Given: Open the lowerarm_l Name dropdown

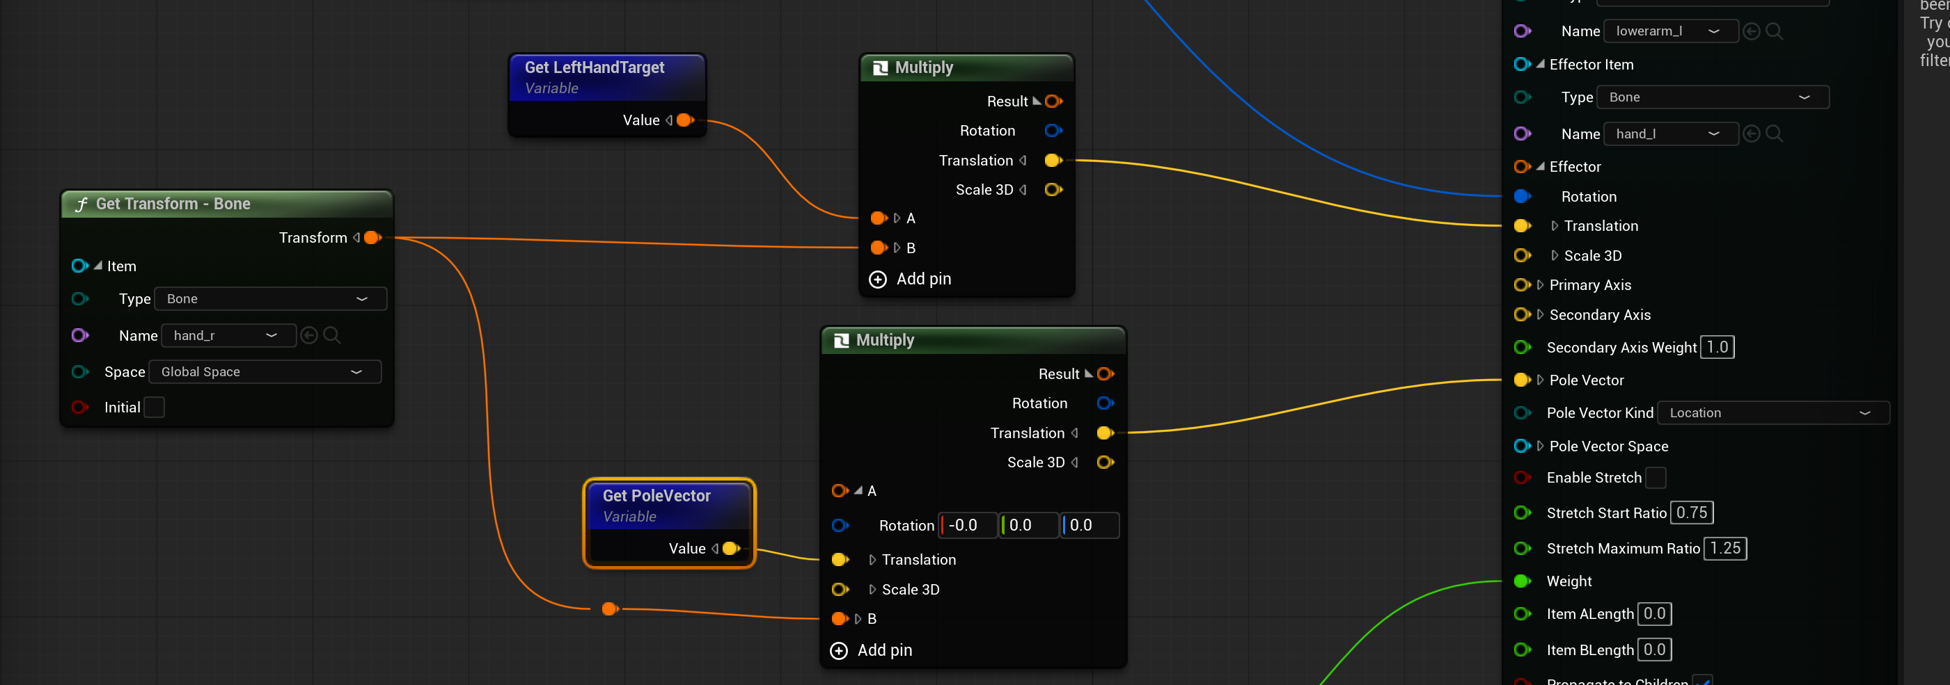Looking at the screenshot, I should point(1671,31).
